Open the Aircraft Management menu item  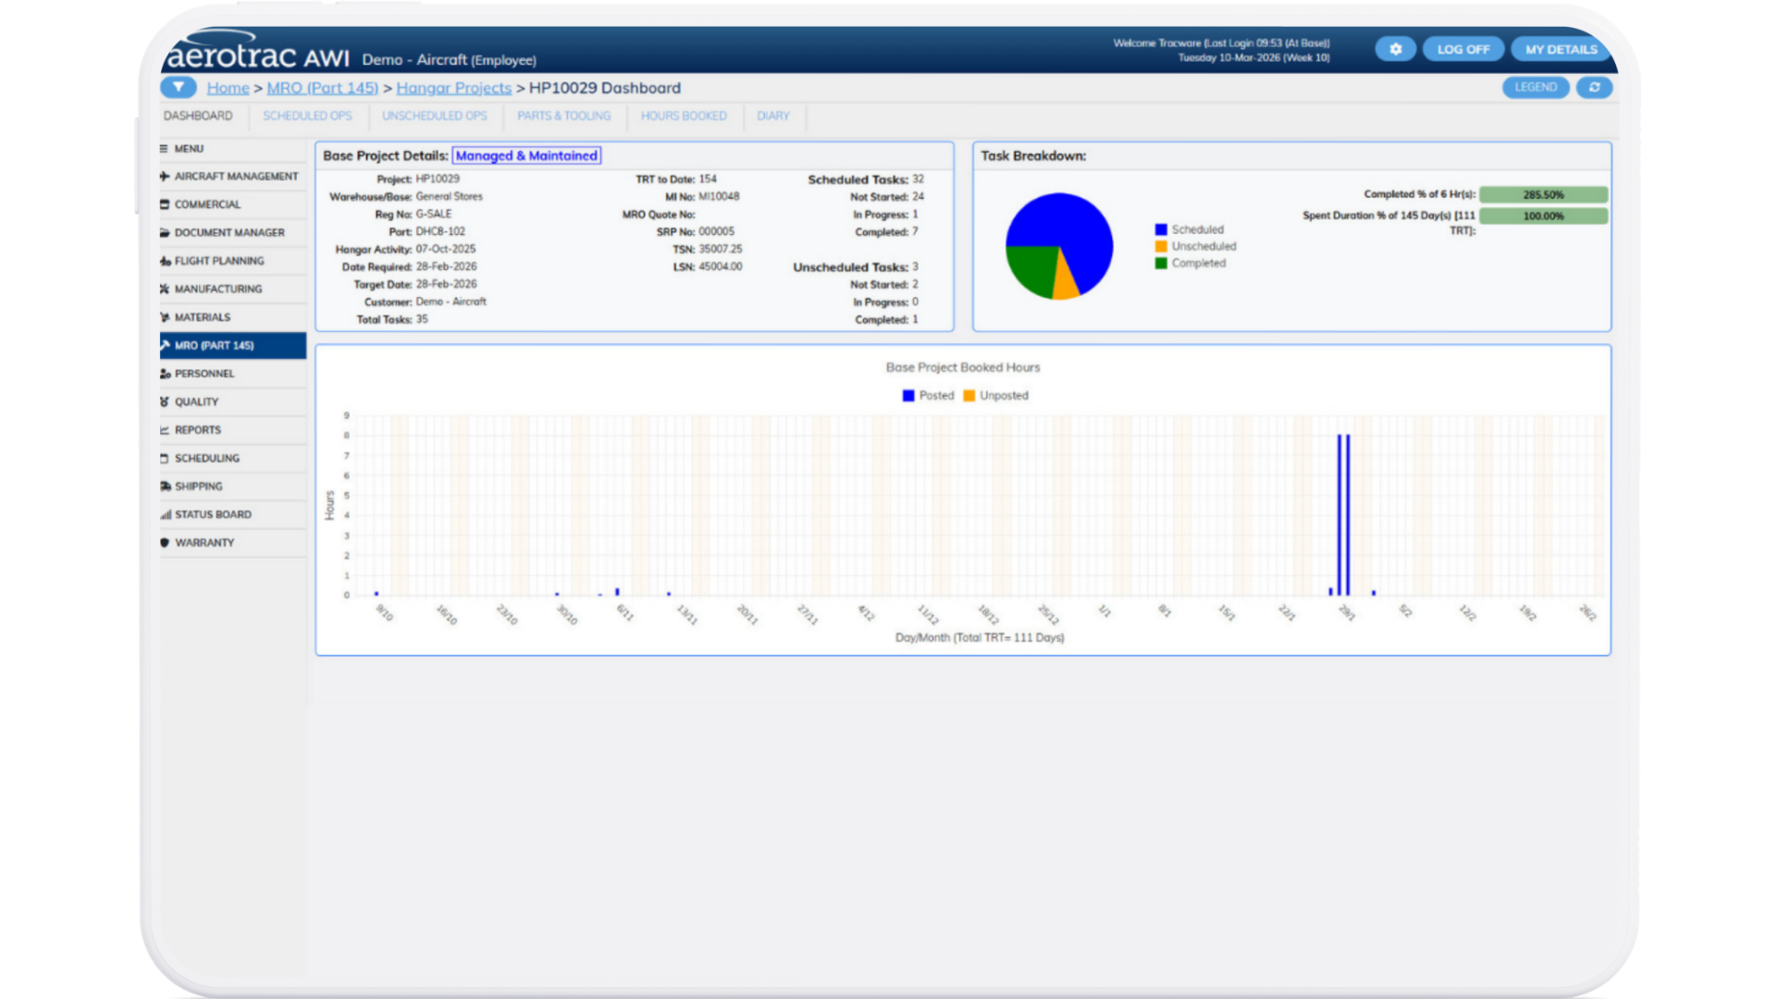[x=233, y=177]
